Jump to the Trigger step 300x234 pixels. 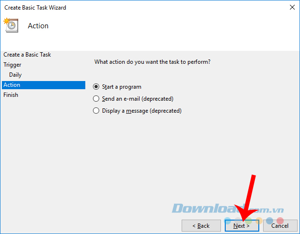(12, 65)
